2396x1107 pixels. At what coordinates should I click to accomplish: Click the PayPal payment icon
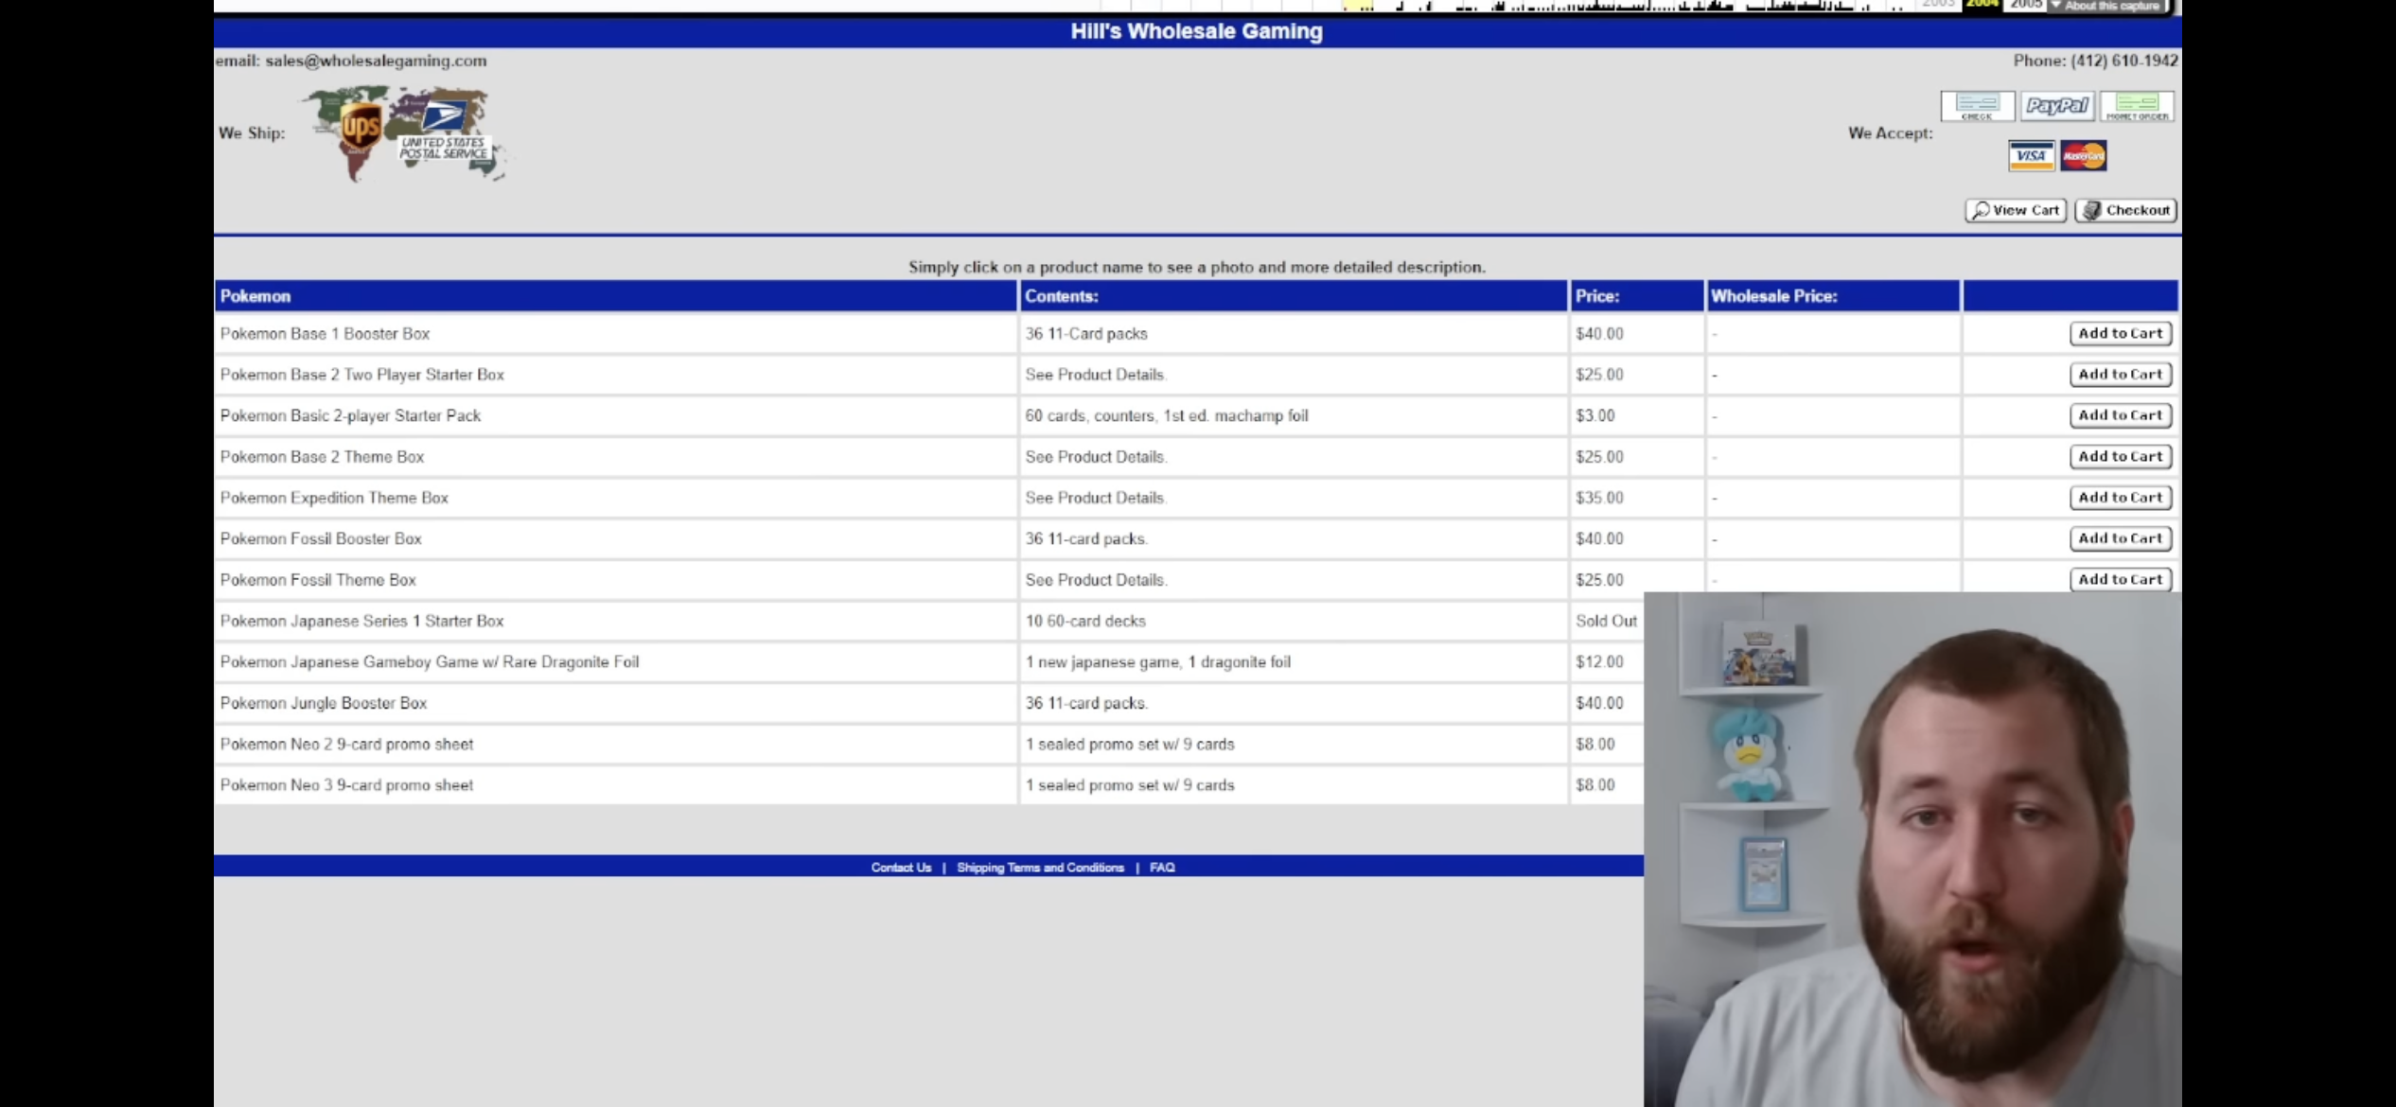[x=2057, y=106]
